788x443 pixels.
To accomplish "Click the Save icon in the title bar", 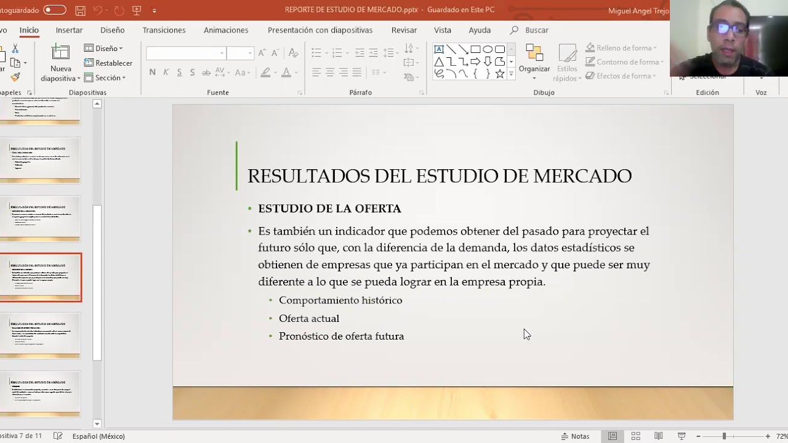I will pos(80,10).
